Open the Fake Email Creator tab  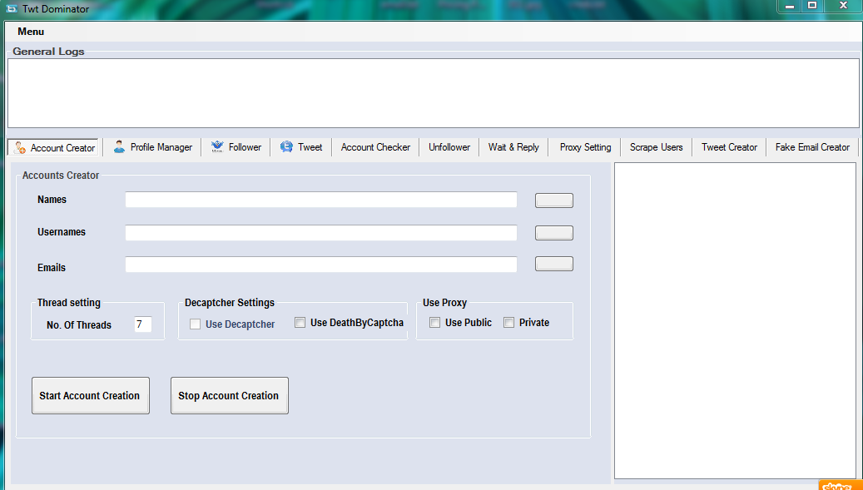point(812,147)
